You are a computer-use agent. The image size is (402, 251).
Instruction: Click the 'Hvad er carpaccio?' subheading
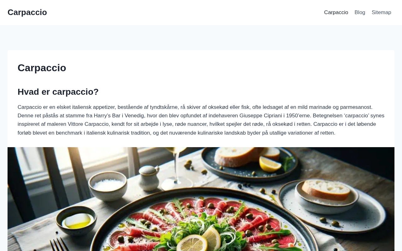[58, 92]
